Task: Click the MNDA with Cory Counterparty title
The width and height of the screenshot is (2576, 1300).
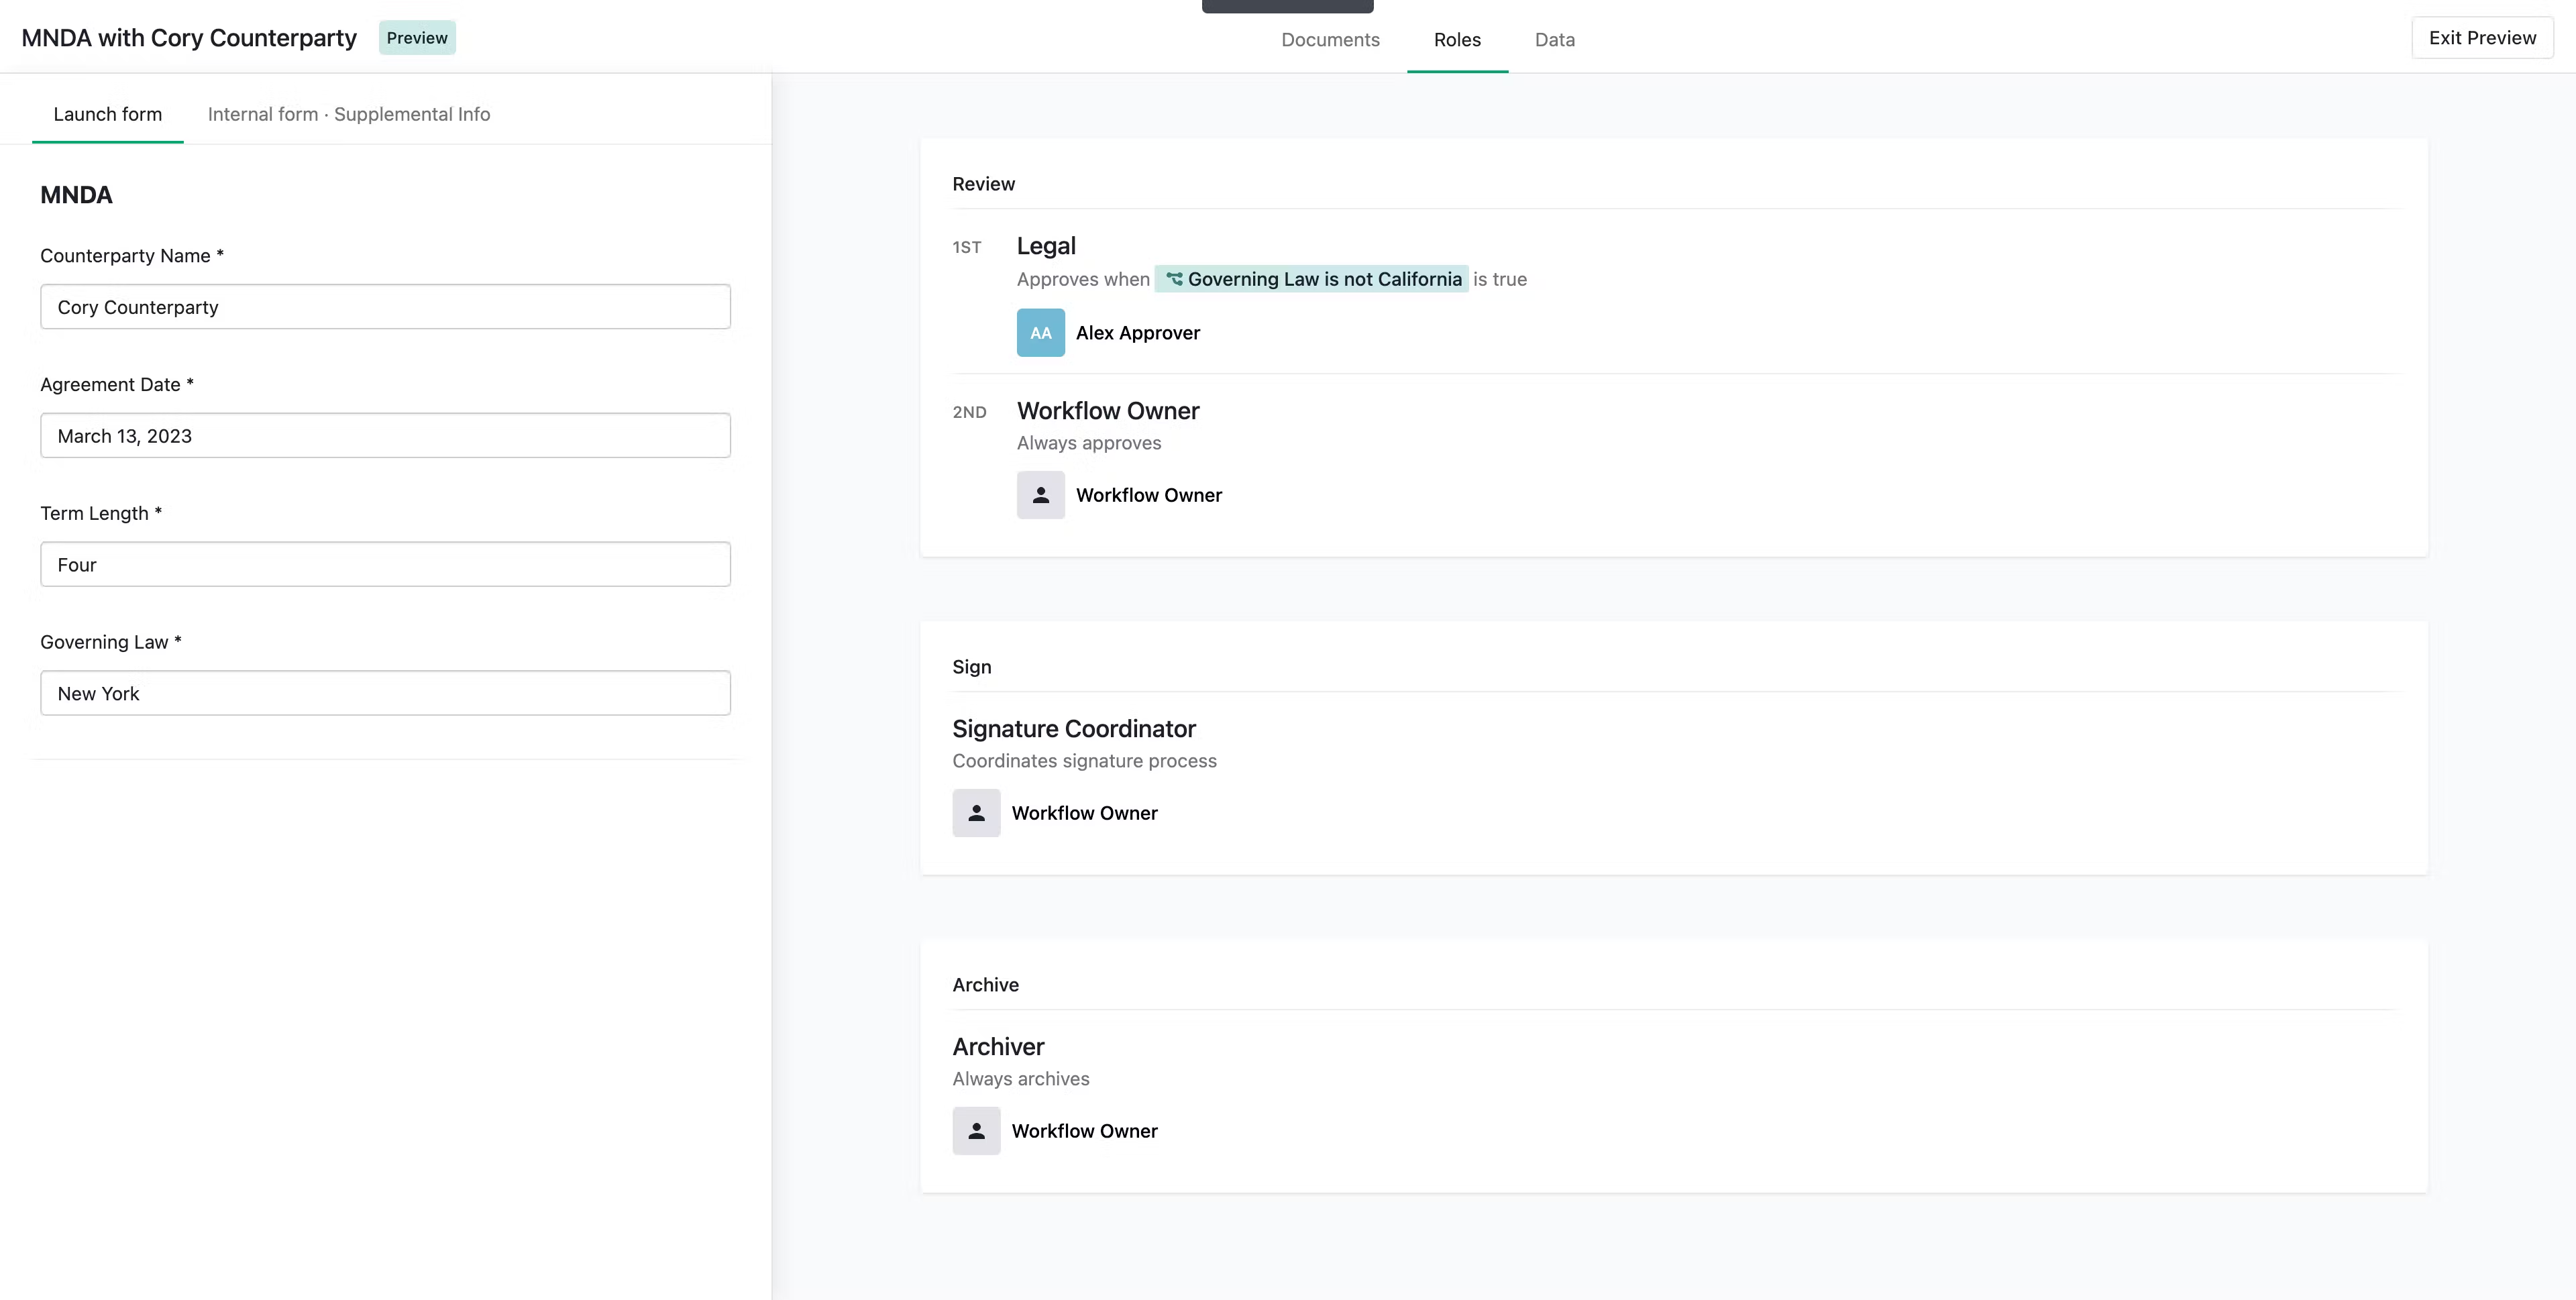Action: 189,38
